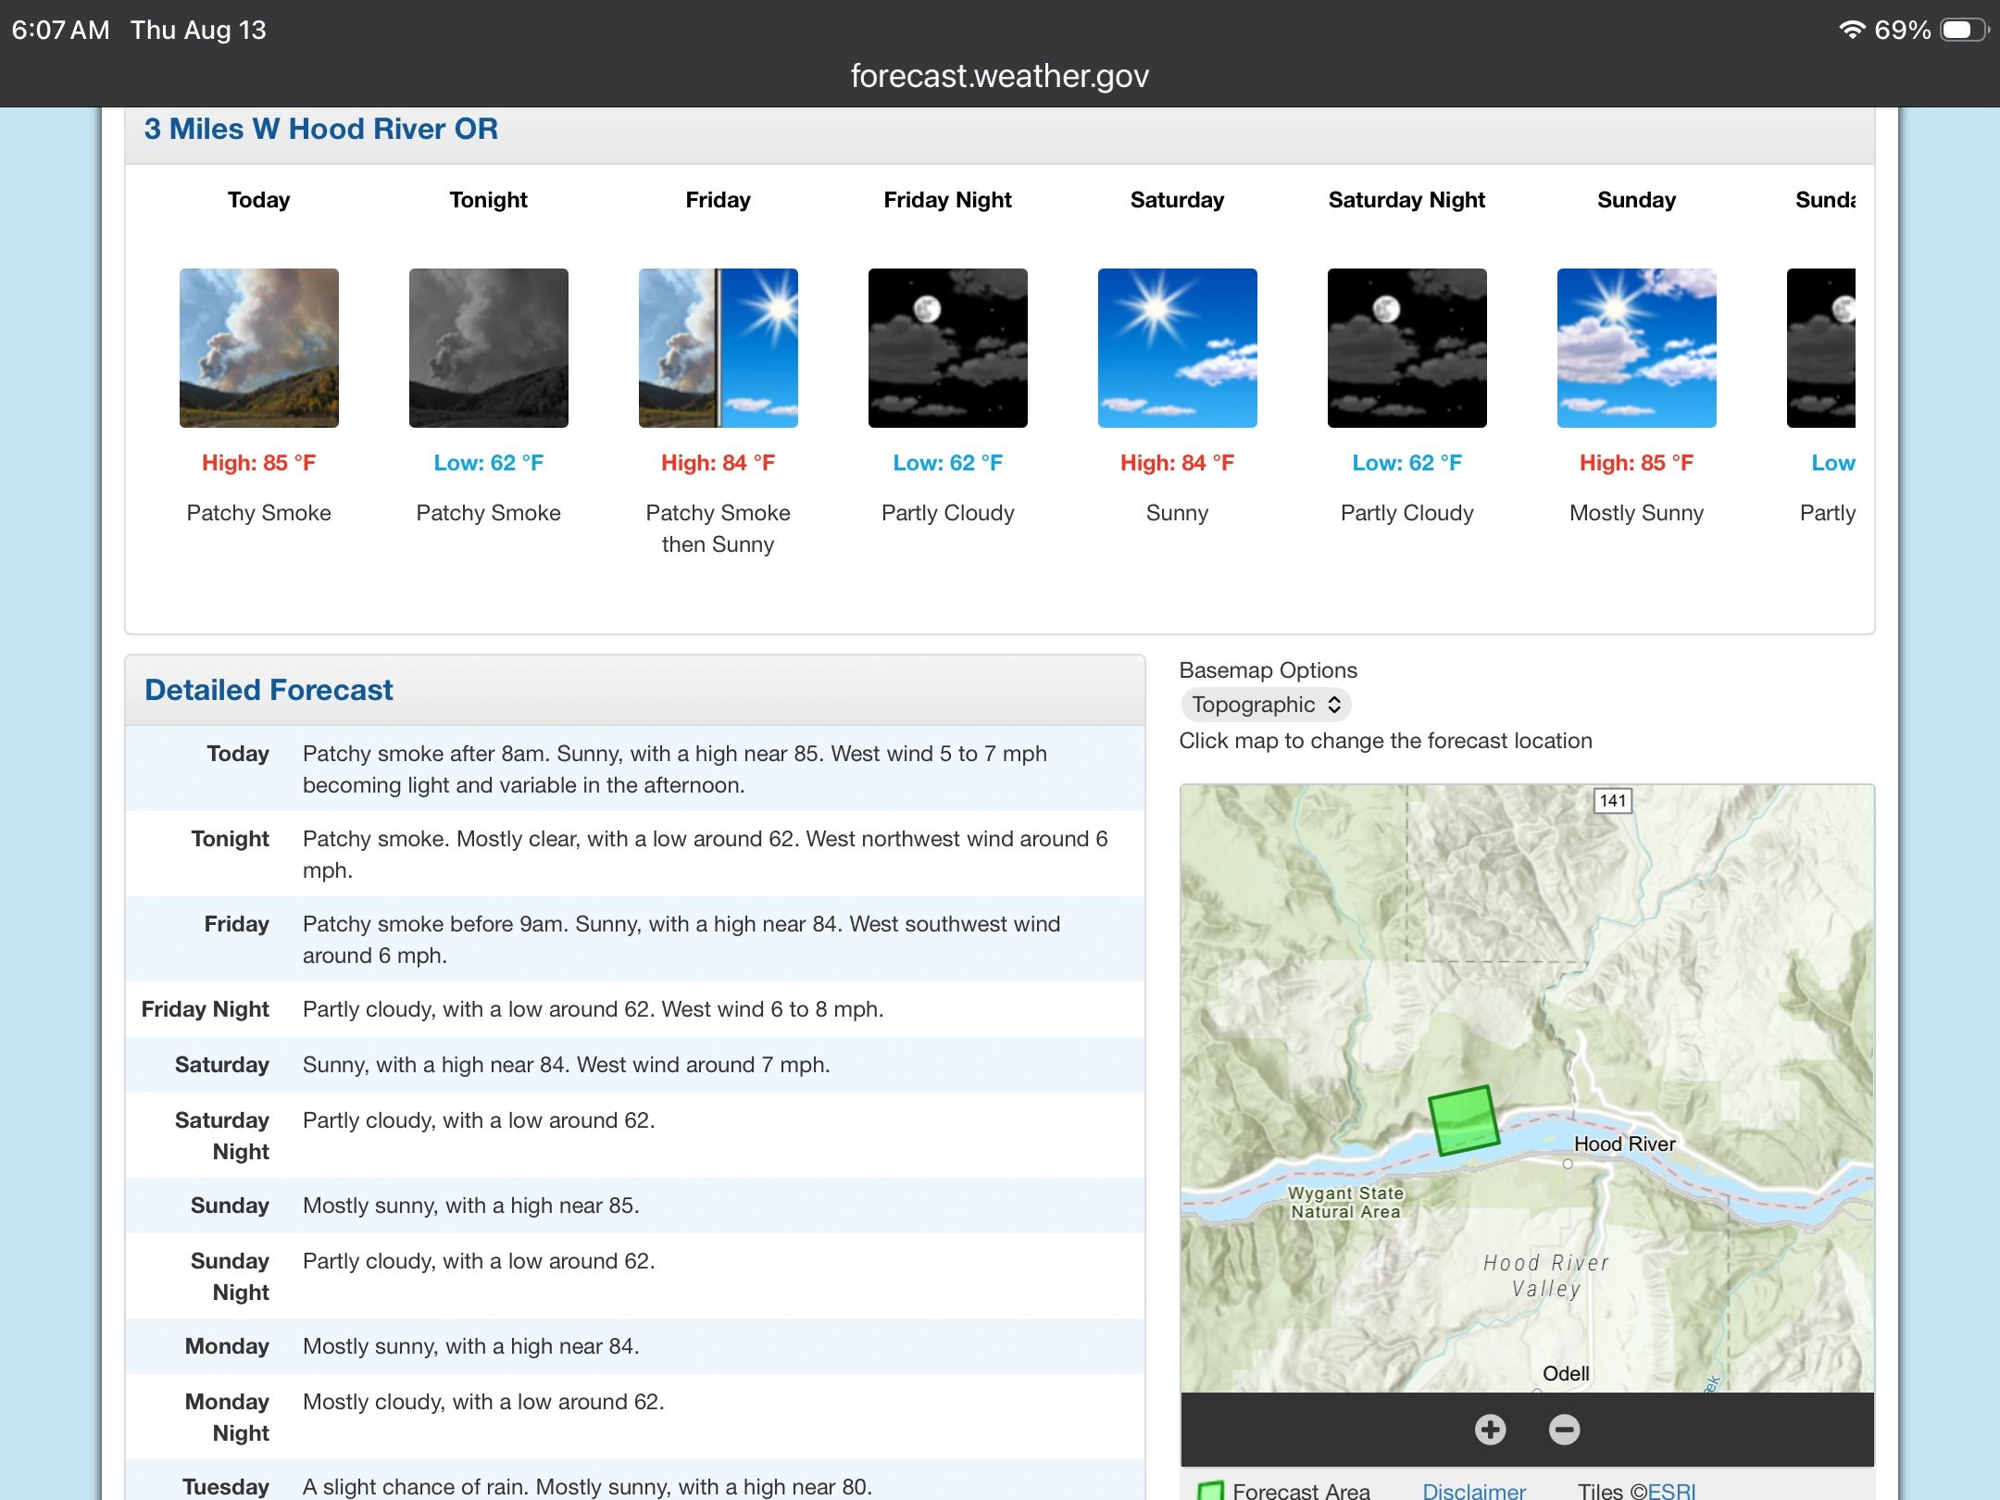Image resolution: width=2000 pixels, height=1500 pixels.
Task: Tap the 'High: 85 °F' value under Sunday
Action: pyautogui.click(x=1637, y=463)
